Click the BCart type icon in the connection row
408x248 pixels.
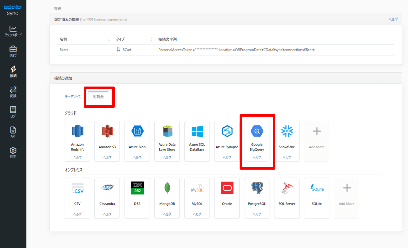click(119, 50)
